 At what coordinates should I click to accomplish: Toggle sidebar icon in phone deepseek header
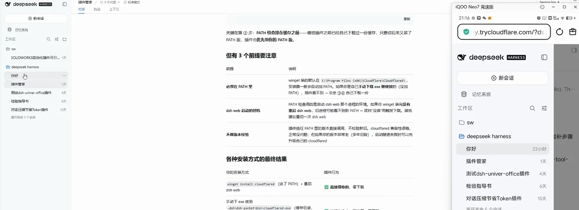coord(544,57)
